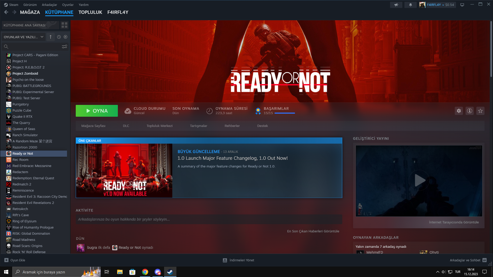493x277 pixels.
Task: Open advanced filter options icon
Action: pos(64,46)
